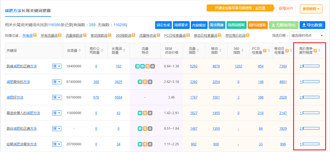Open 搜 dropdown for 辟谷减肥的正确方法

(57, 129)
